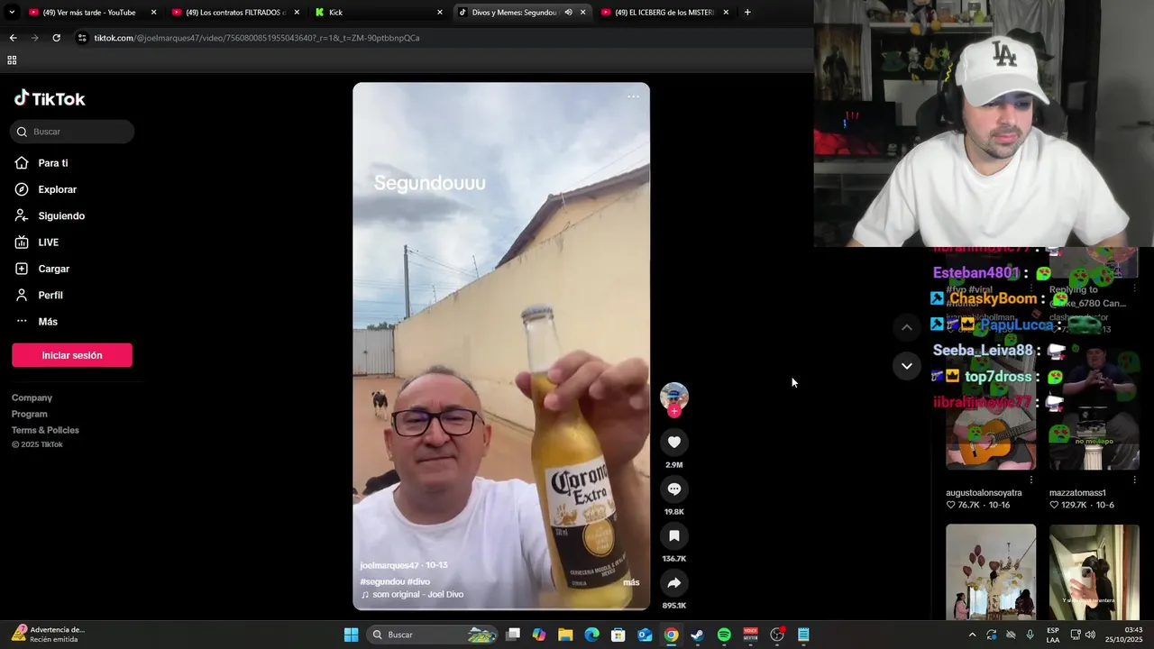Open the balloons party video thumbnail
Viewport: 1154px width, 649px height.
coord(991,571)
